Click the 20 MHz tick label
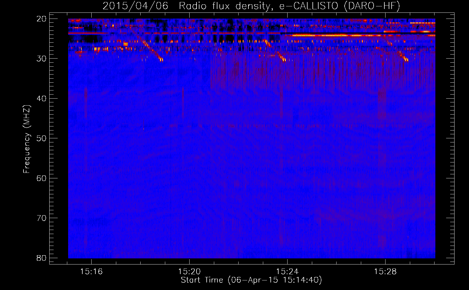The height and width of the screenshot is (290, 469). coord(42,19)
